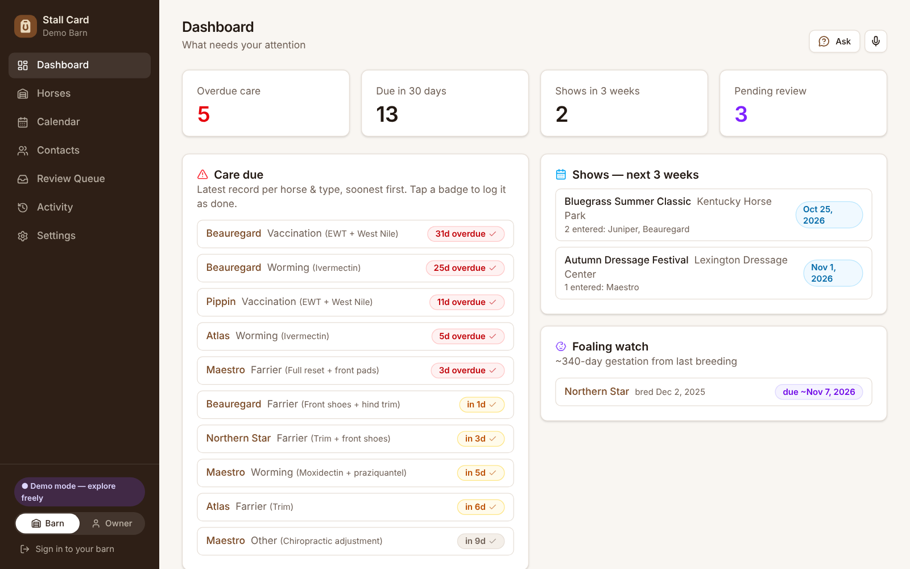Click Atlas's in 6d farrier badge
Screen dimensions: 910x569
click(481, 507)
